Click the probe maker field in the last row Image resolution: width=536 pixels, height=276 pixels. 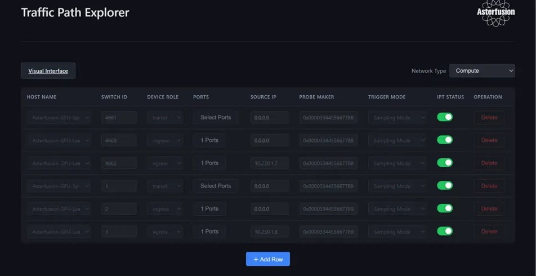click(328, 232)
